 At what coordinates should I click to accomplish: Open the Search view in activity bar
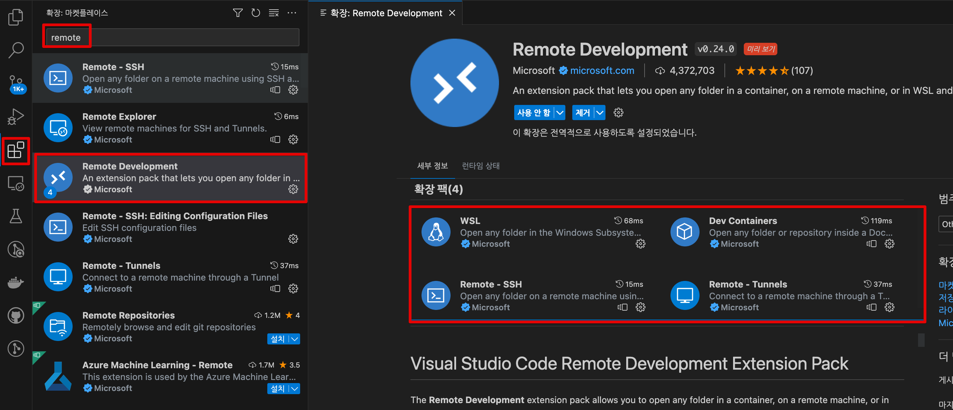point(16,50)
